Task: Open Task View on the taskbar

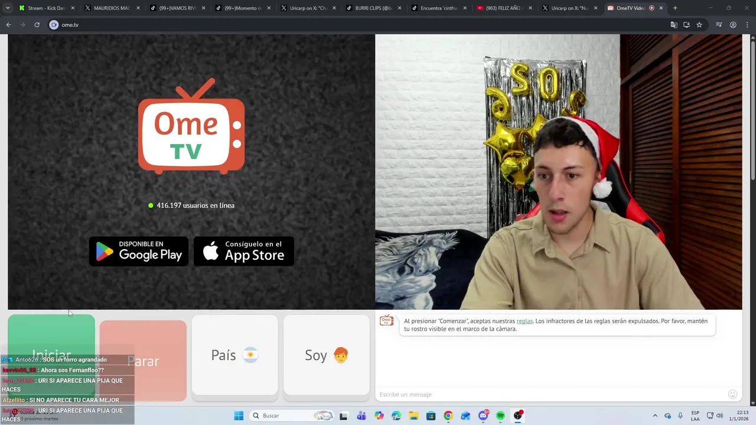Action: coord(343,416)
